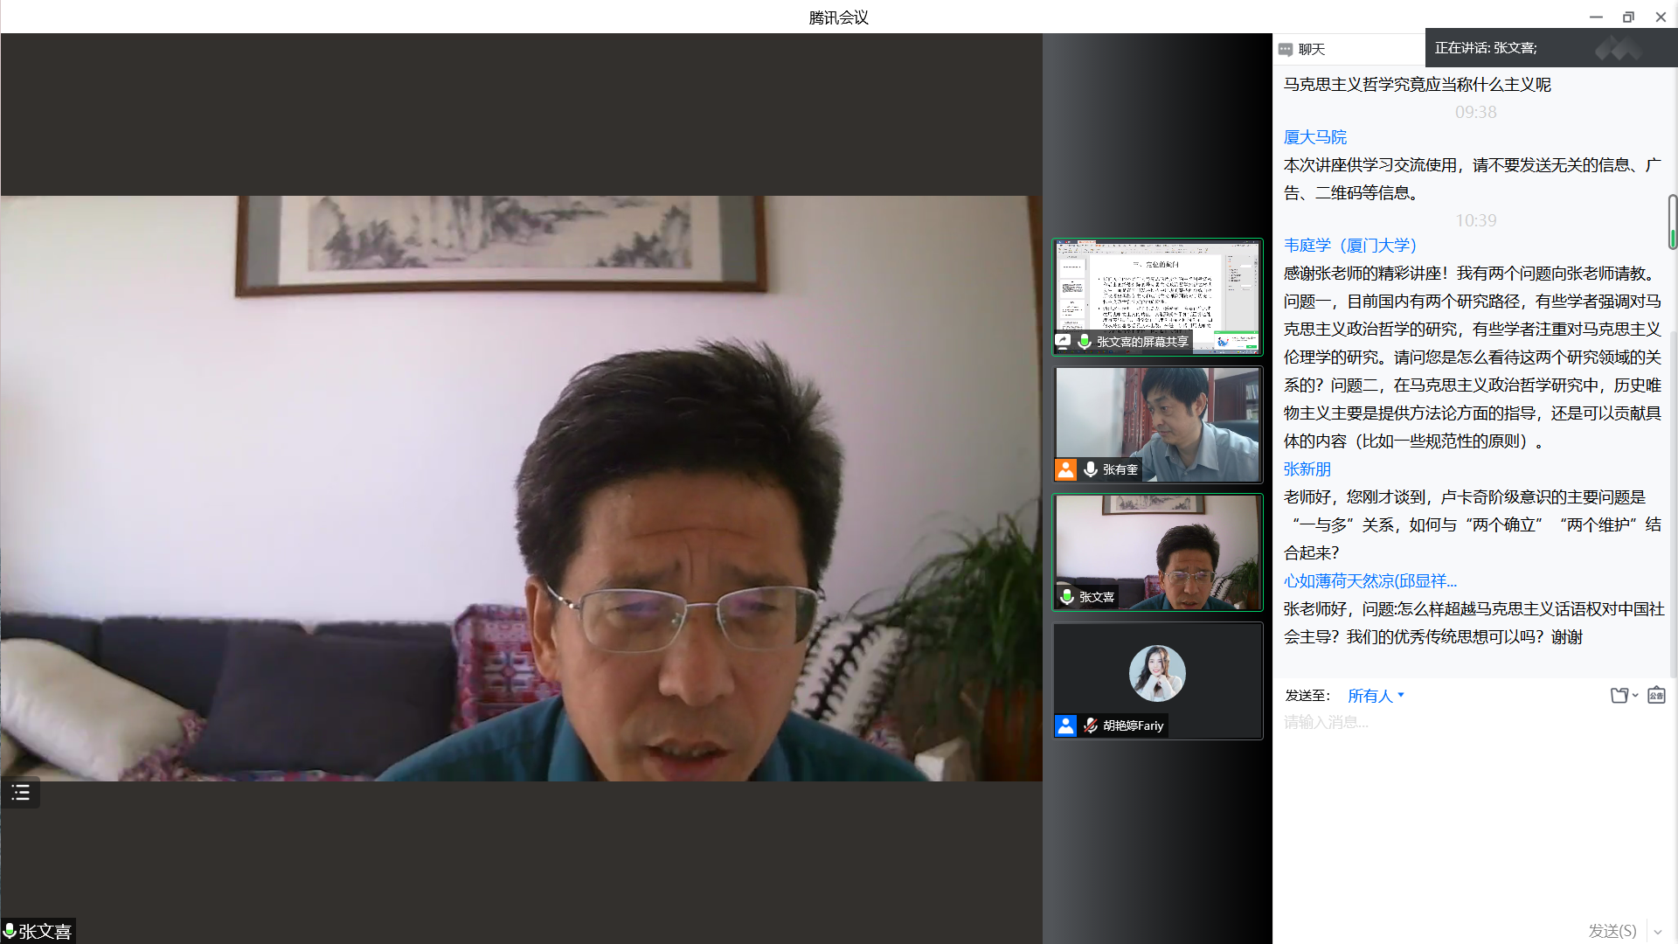
Task: Open the participant list menu icon
Action: click(x=20, y=793)
